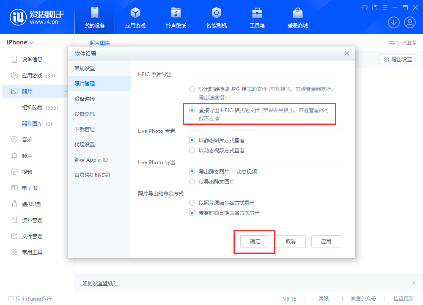This screenshot has height=305, width=423.
Task: Open the hamburger menu in title bar
Action: tap(384, 7)
